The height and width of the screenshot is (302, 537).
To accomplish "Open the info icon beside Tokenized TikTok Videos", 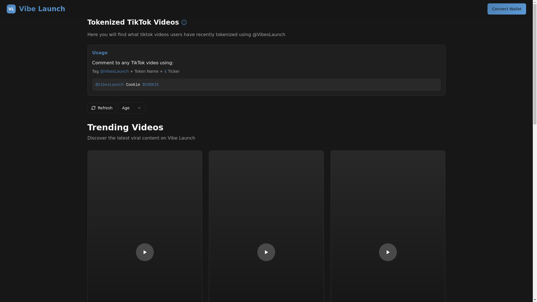I will 184,22.
